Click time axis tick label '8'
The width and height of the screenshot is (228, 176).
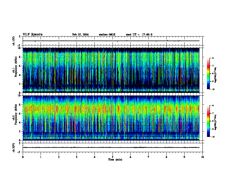pos(166,157)
